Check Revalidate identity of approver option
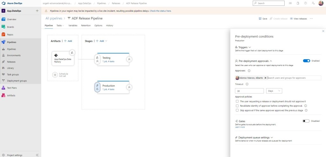326x157 pixels. point(237,106)
